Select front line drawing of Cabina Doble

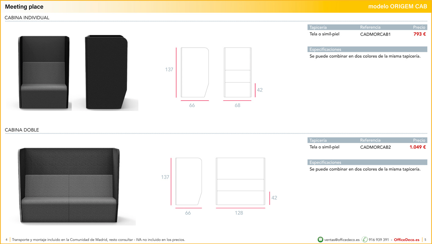tap(241, 181)
